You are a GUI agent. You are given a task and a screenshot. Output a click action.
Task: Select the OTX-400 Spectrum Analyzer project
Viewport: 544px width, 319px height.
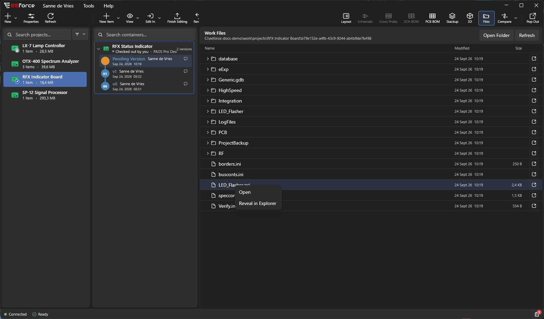click(45, 64)
